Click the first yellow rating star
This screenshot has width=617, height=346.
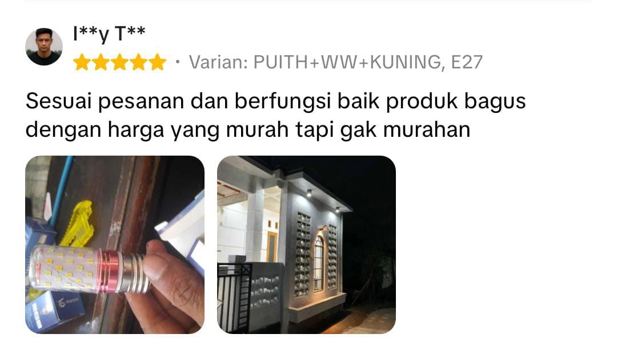pos(82,62)
